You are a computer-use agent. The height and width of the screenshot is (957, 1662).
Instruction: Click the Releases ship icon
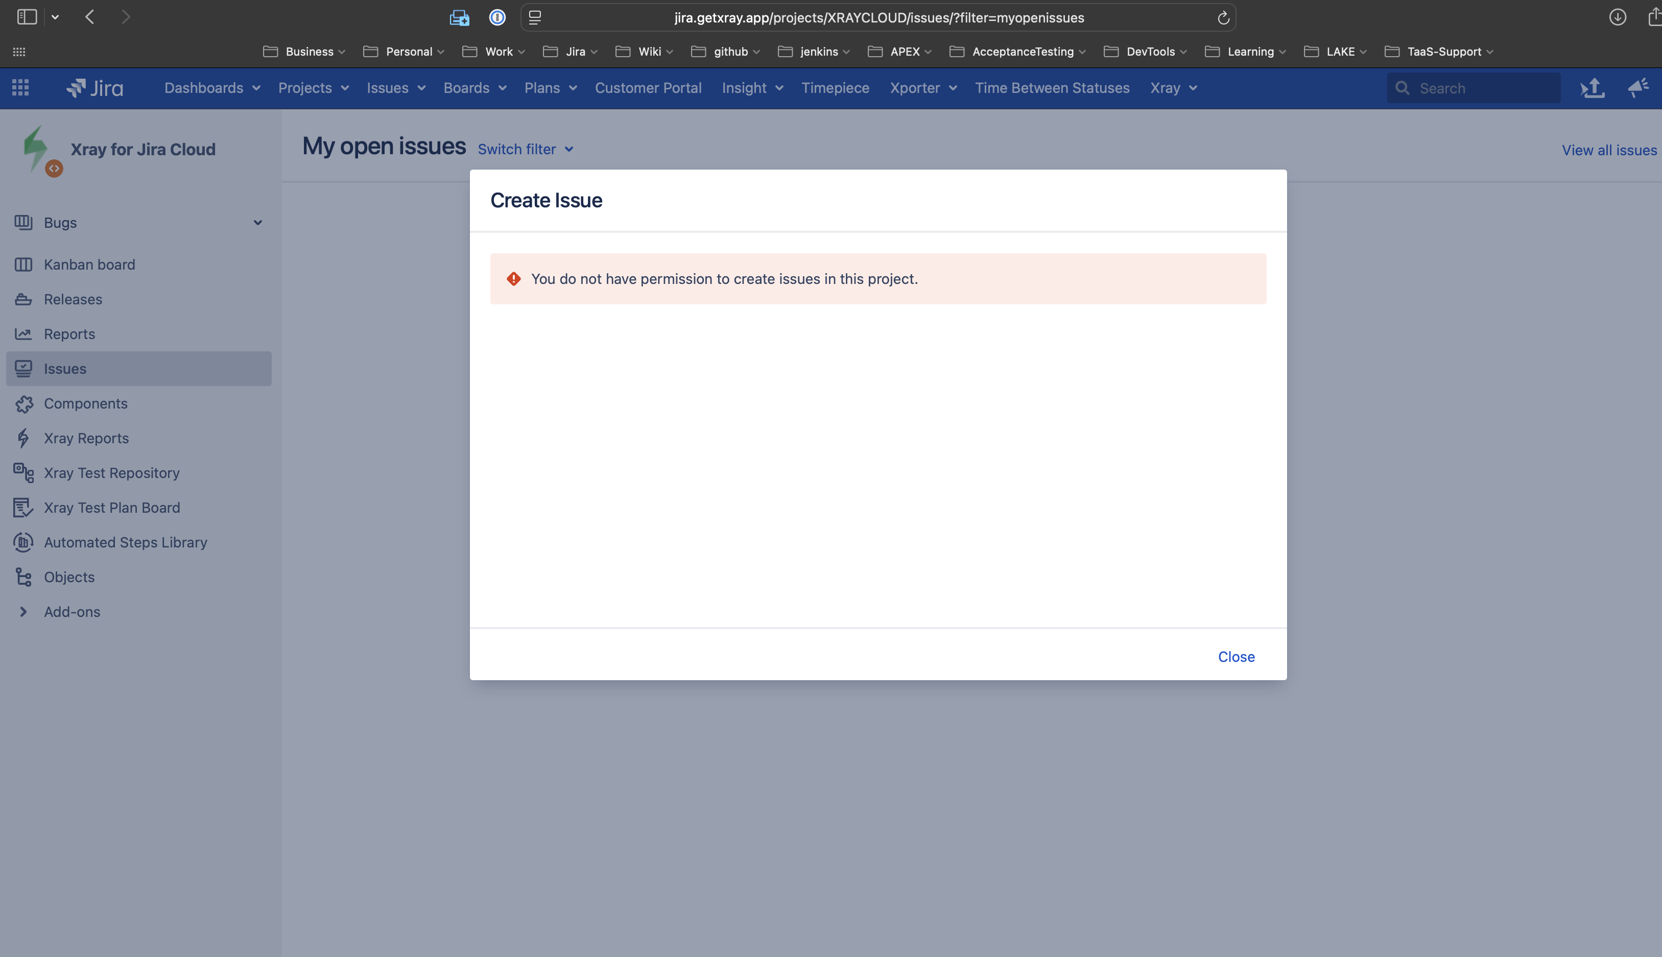23,299
